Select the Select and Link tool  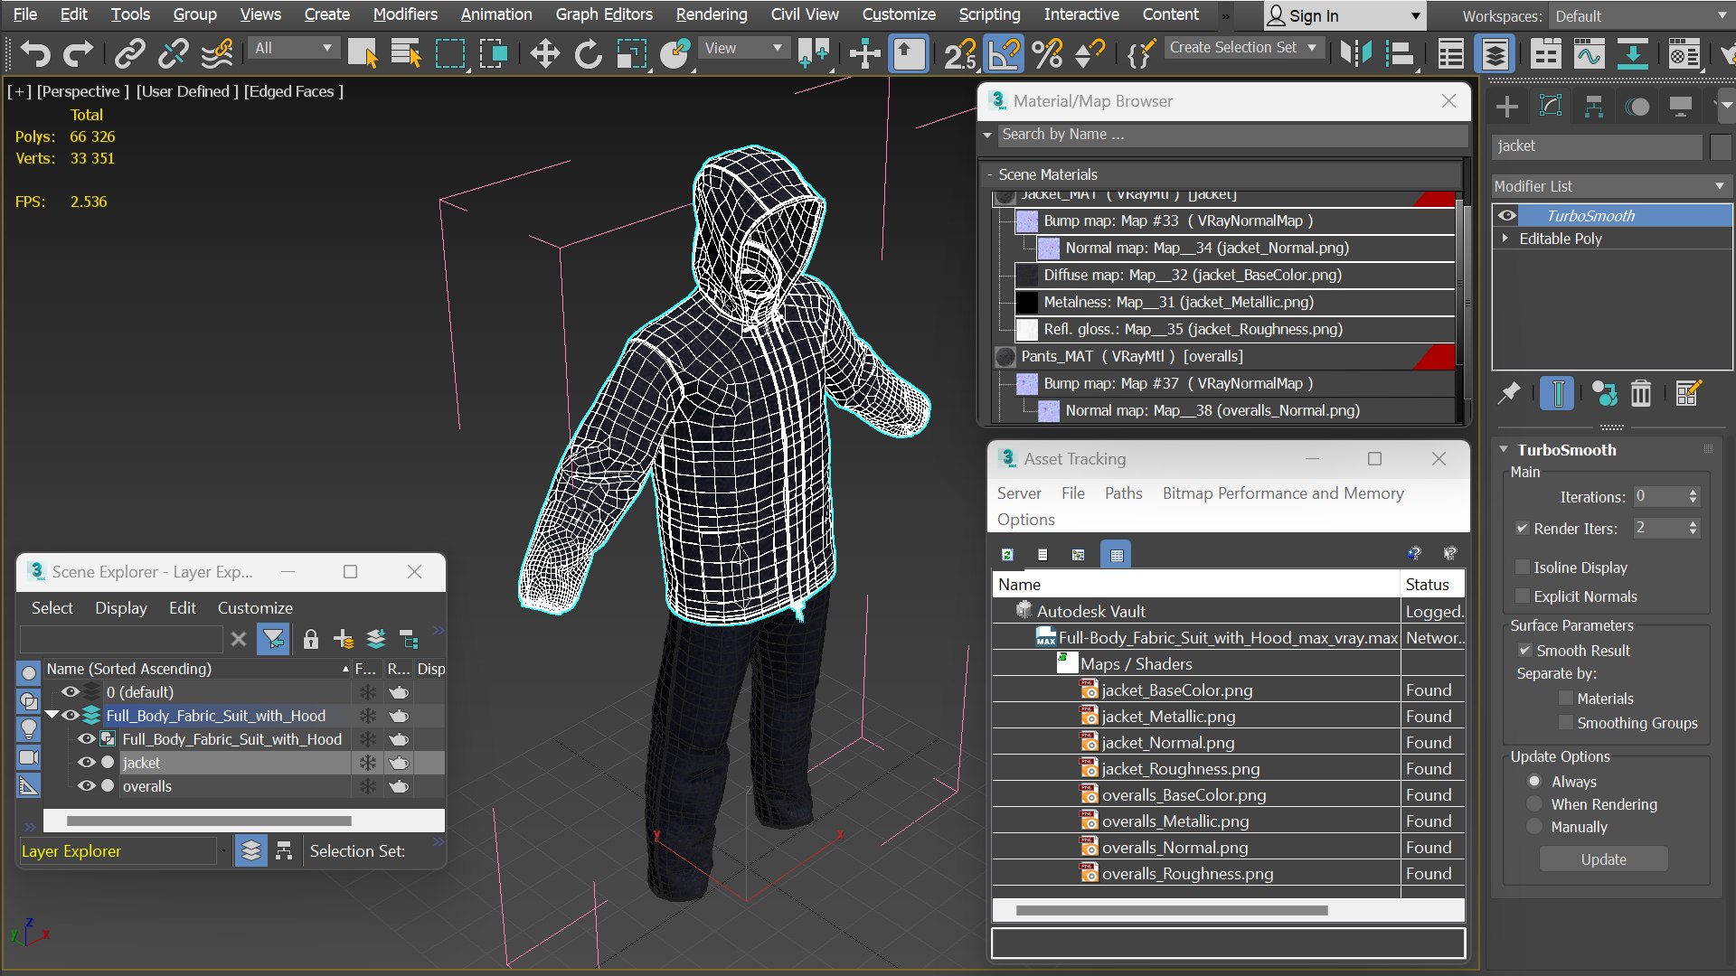129,53
